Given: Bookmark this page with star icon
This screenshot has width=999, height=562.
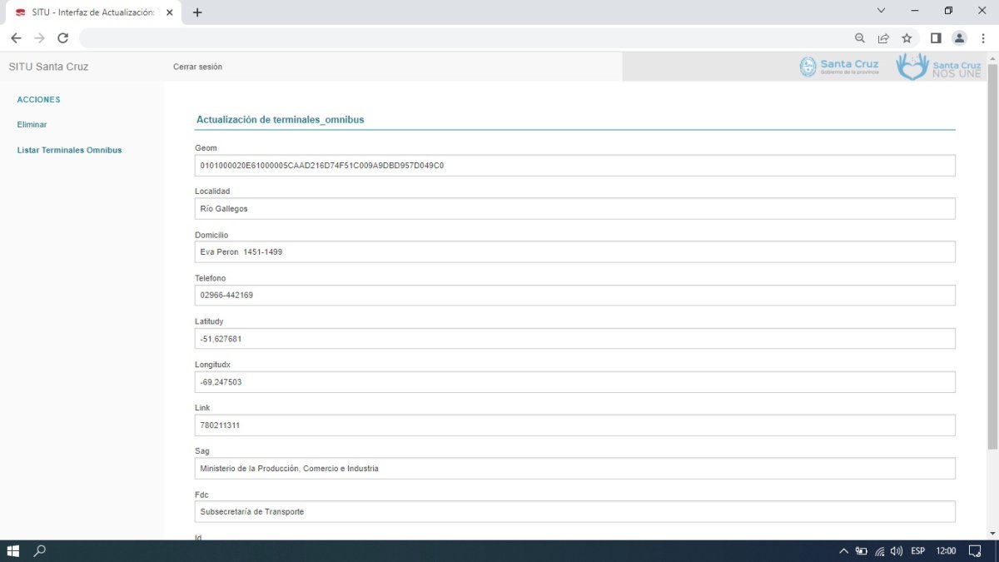Looking at the screenshot, I should (x=907, y=38).
